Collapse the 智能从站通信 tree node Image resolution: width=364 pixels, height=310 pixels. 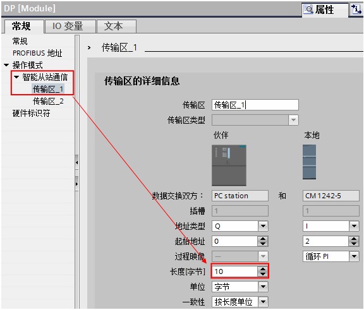pyautogui.click(x=16, y=77)
